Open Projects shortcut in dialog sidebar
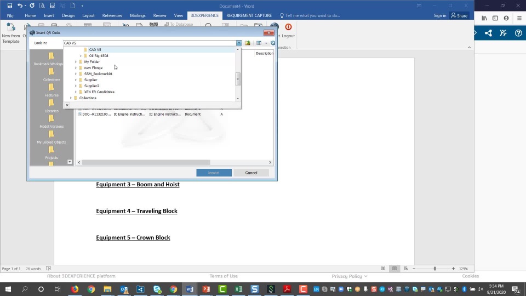526x296 pixels. [52, 152]
